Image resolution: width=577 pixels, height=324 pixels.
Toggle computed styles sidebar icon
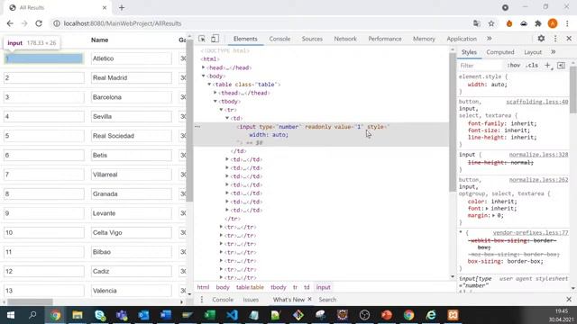pos(561,66)
